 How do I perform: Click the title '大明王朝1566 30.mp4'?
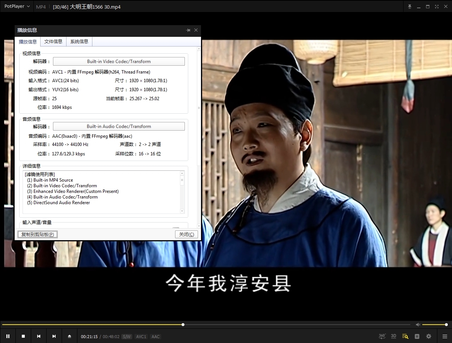(x=95, y=7)
